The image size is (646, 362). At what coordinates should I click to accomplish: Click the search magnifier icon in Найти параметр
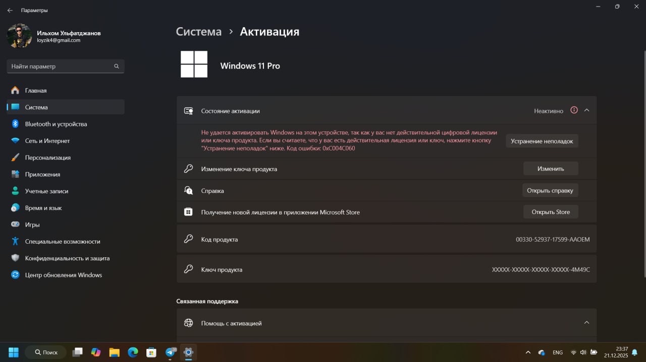coord(117,66)
